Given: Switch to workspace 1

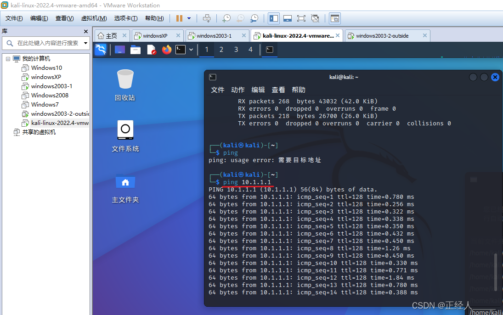Looking at the screenshot, I should click(207, 50).
